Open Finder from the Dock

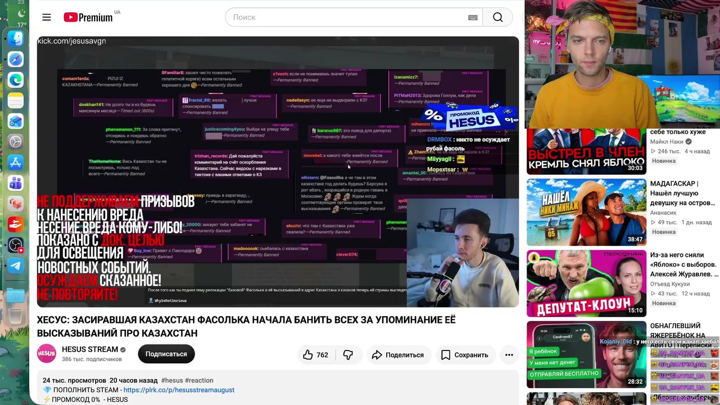pos(15,38)
